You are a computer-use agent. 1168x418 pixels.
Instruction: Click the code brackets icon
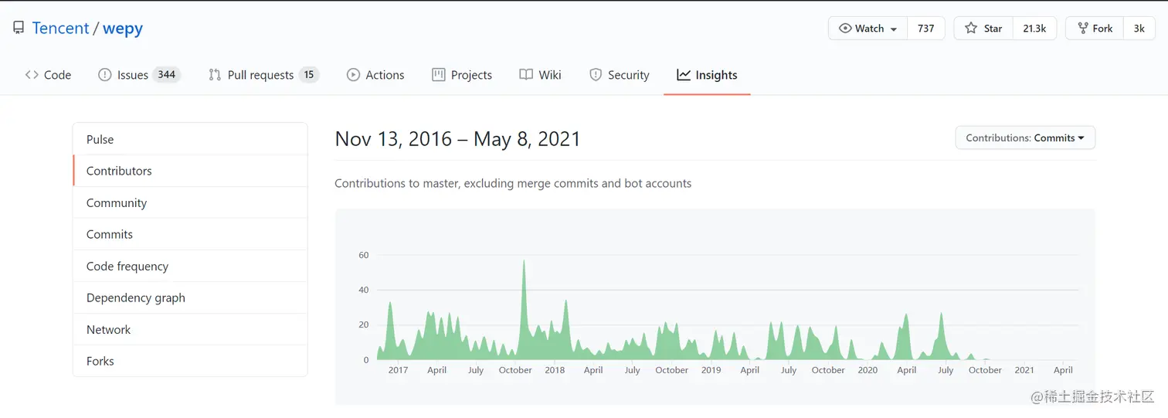coord(32,75)
